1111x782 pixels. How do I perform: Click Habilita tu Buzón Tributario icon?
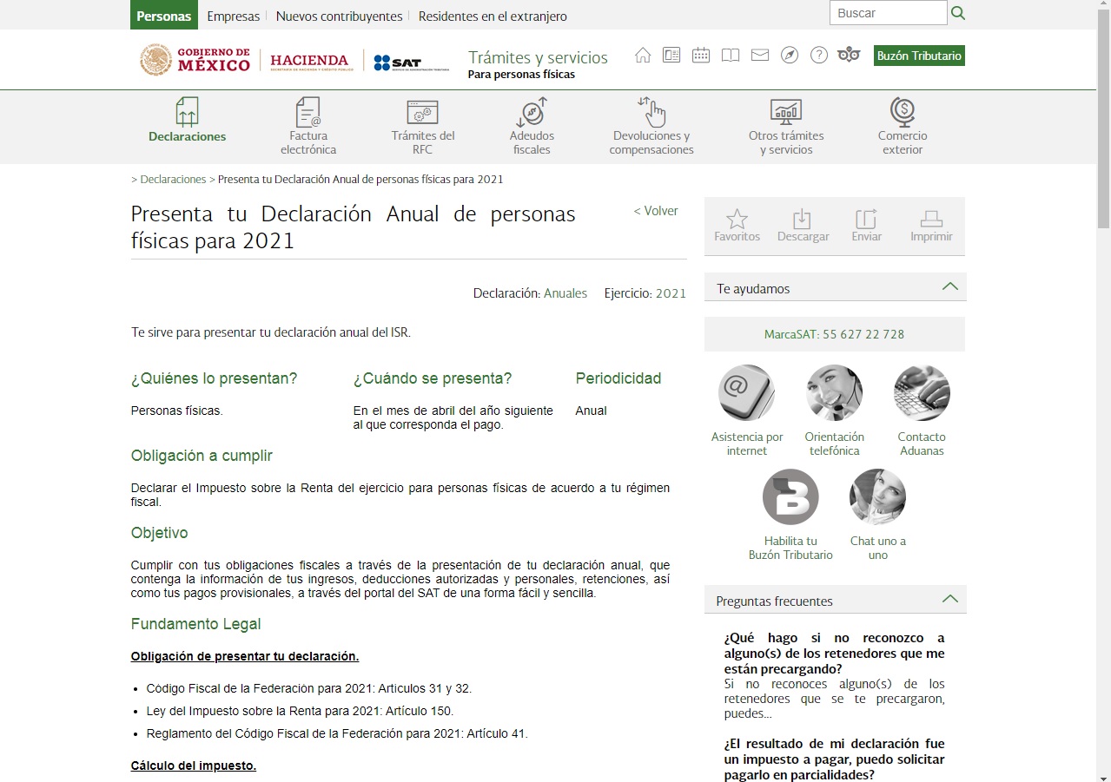point(790,496)
